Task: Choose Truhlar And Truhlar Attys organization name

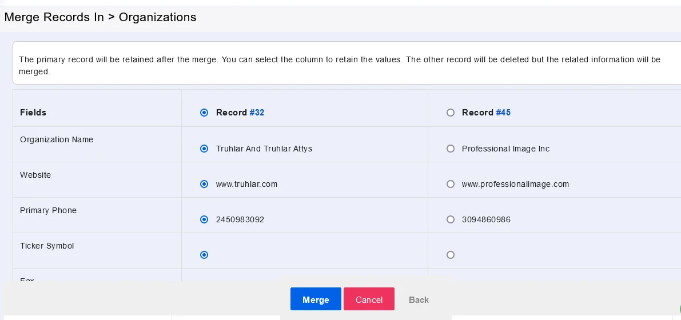Action: (204, 149)
